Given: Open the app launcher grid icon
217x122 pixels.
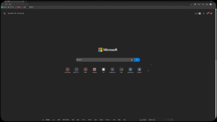Looking at the screenshot, I should tap(5, 13).
